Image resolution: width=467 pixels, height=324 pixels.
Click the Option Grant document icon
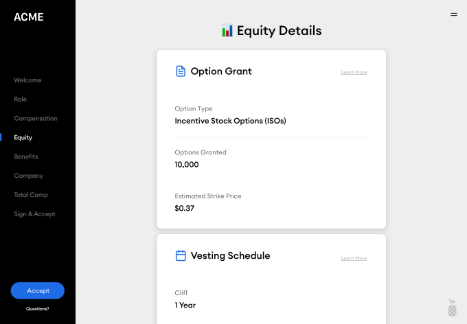[181, 71]
